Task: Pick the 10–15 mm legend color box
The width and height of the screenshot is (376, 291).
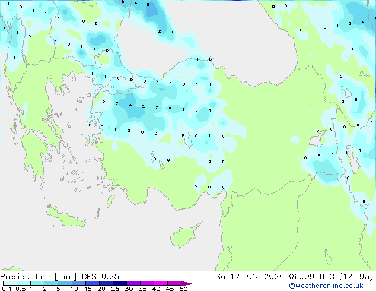Action: pyautogui.click(x=79, y=283)
